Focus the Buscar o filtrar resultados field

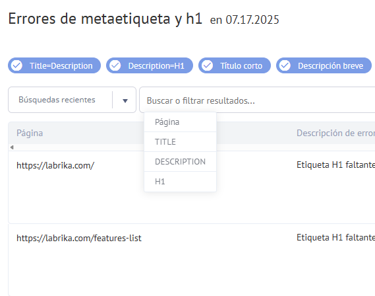click(x=257, y=100)
